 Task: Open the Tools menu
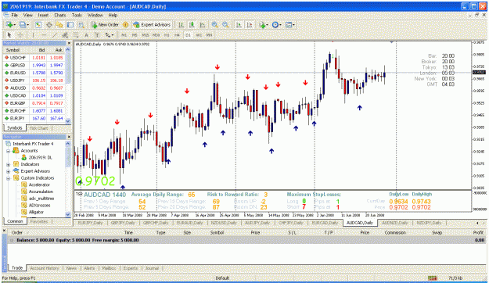(x=77, y=15)
